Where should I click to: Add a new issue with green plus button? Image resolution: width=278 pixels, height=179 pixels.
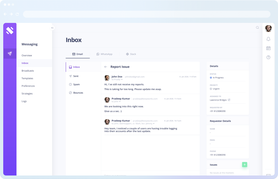(x=245, y=164)
